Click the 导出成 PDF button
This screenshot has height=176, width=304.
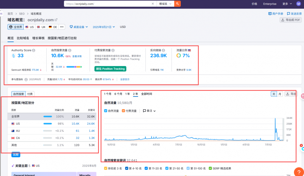[x=290, y=20]
